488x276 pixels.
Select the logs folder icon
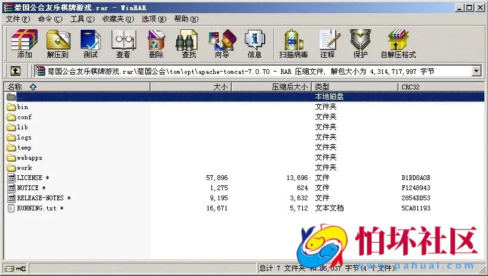(x=11, y=138)
